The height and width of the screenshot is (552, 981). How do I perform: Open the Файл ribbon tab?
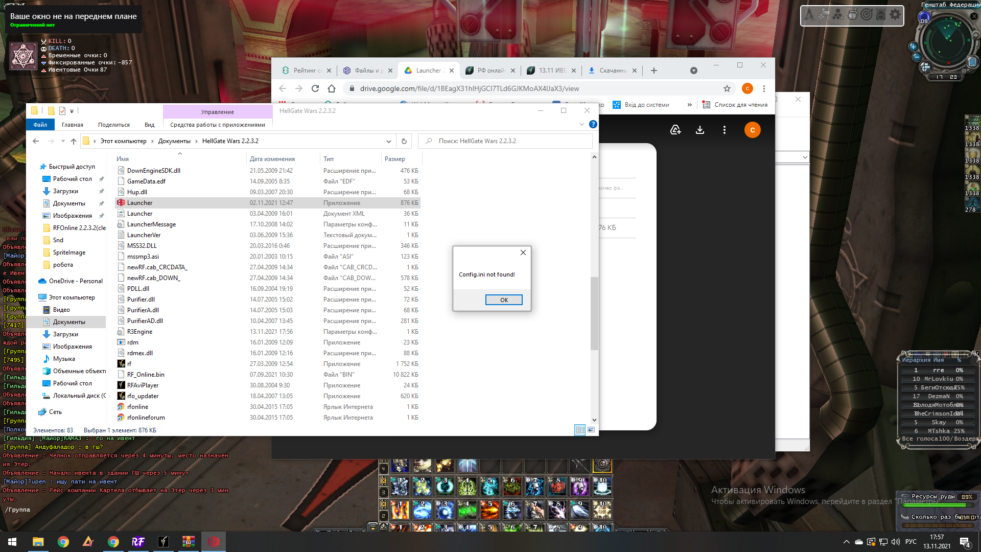tap(40, 125)
